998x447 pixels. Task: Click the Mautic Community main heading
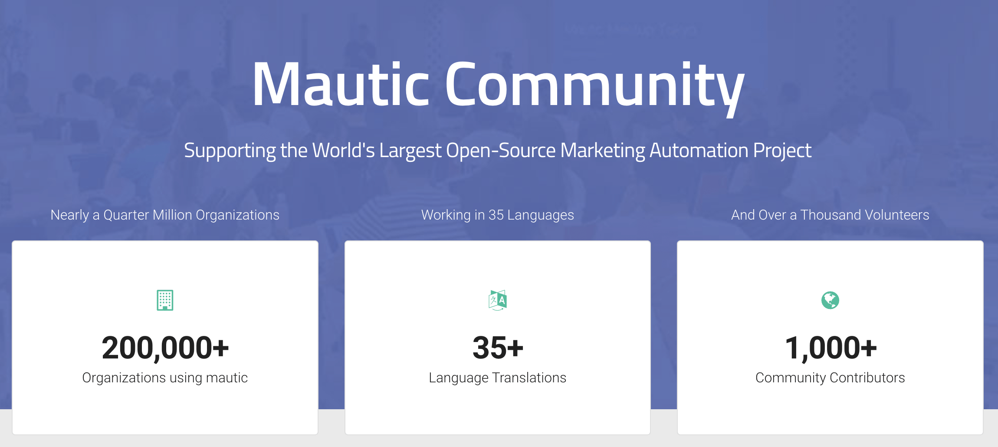(x=498, y=84)
